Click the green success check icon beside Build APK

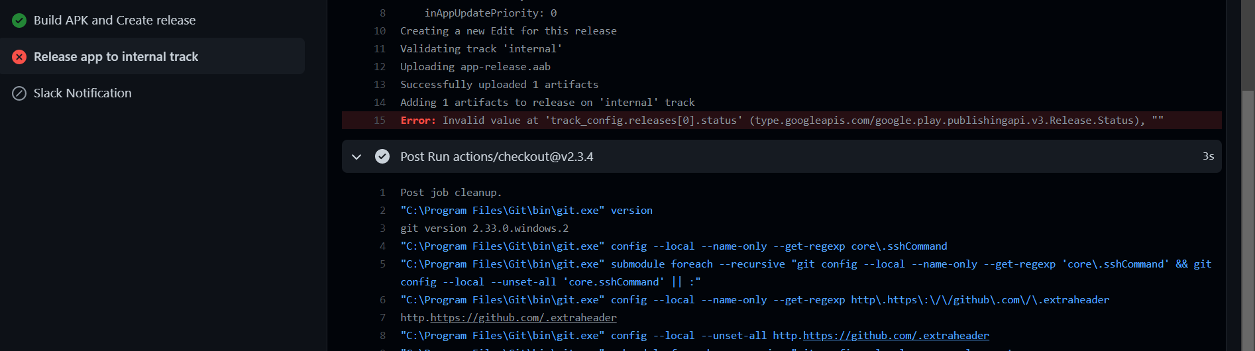[19, 21]
